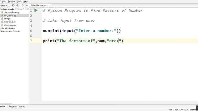Select python-tutorial project root
198x111 pixels.
tap(7, 9)
